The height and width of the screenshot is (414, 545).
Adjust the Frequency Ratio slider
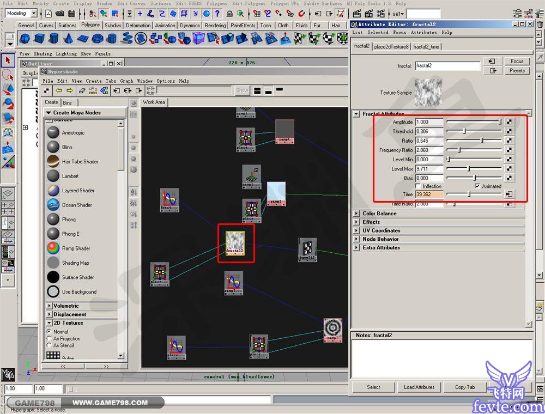pyautogui.click(x=459, y=150)
